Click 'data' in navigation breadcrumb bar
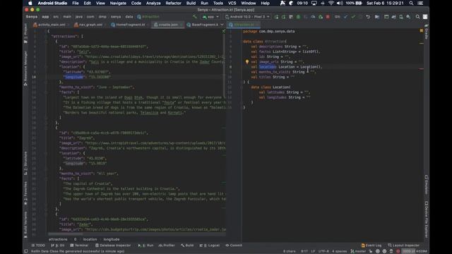Screen dimensions: 452x254 (129, 17)
